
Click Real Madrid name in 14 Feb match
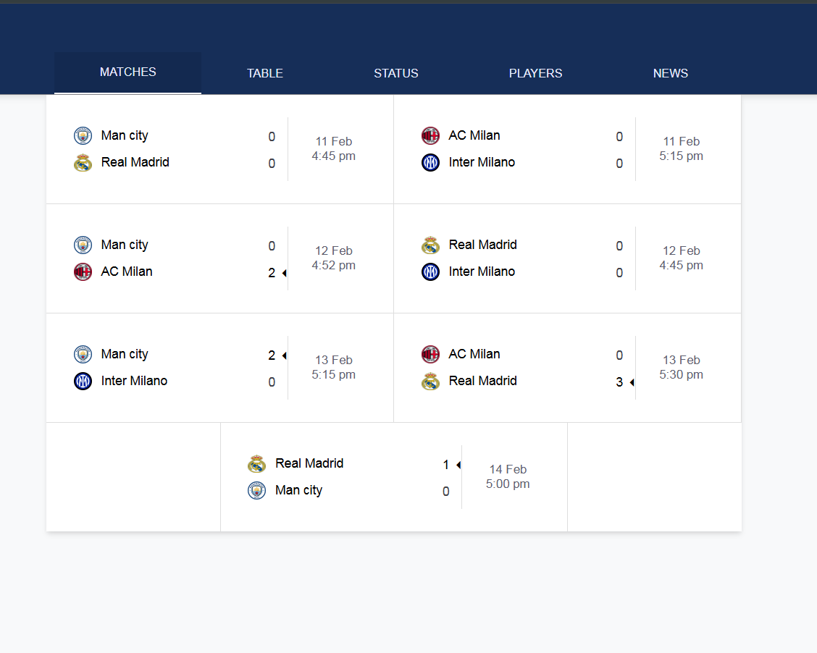309,463
